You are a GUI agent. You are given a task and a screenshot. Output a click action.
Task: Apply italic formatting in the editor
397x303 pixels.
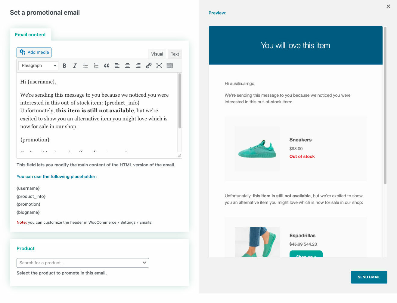[75, 66]
